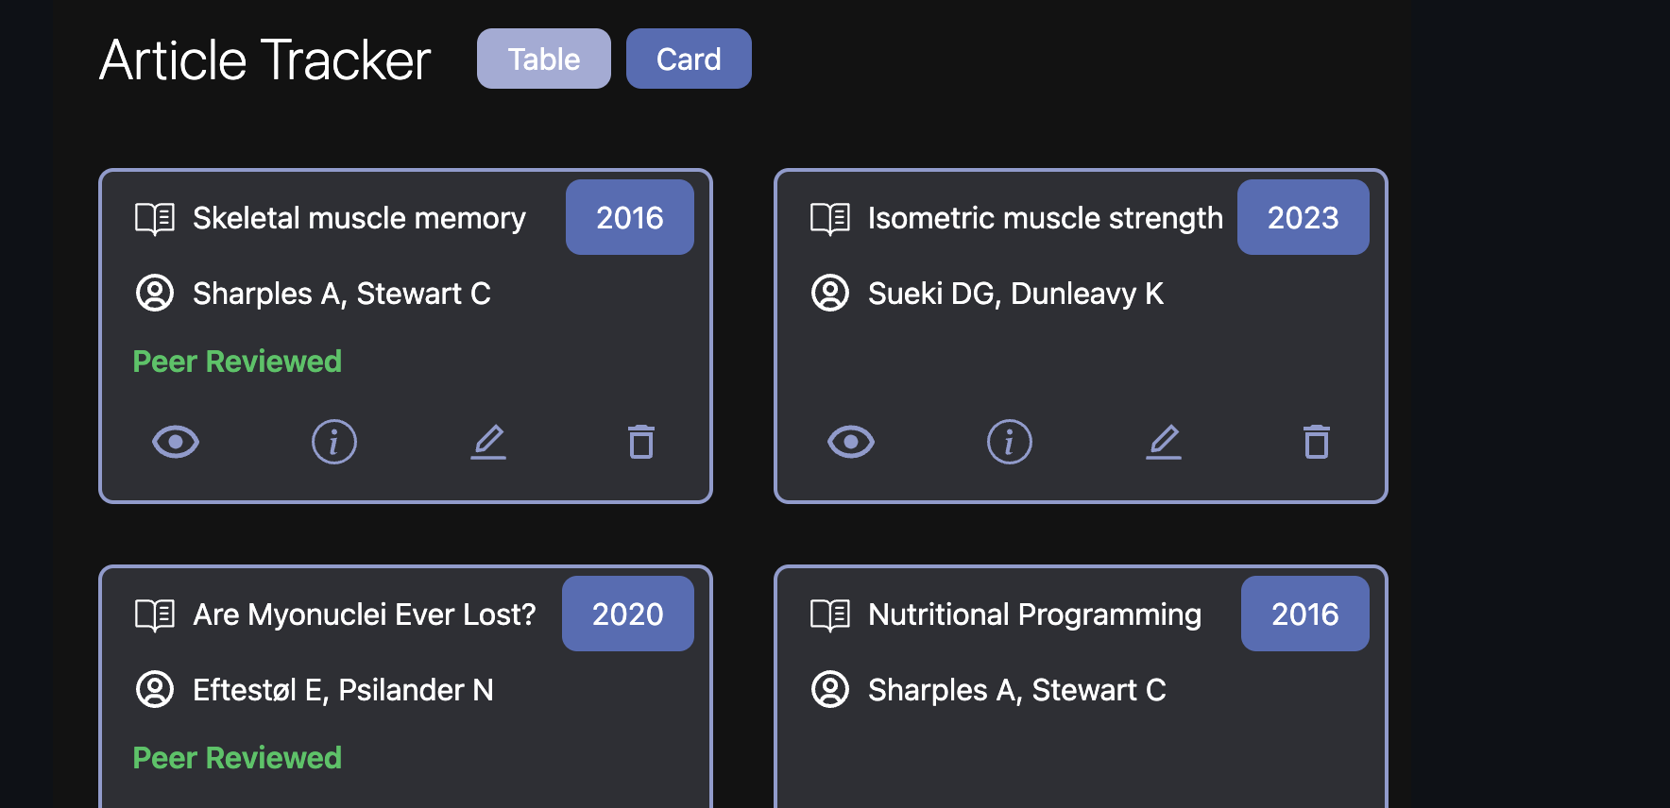The height and width of the screenshot is (808, 1670).
Task: Click the author icon beside Eftestøl E, Psilander N
Action: point(156,690)
